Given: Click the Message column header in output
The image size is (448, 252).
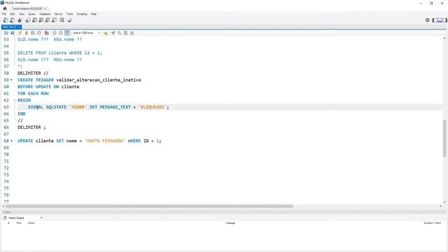Looking at the screenshot, I should (230, 223).
